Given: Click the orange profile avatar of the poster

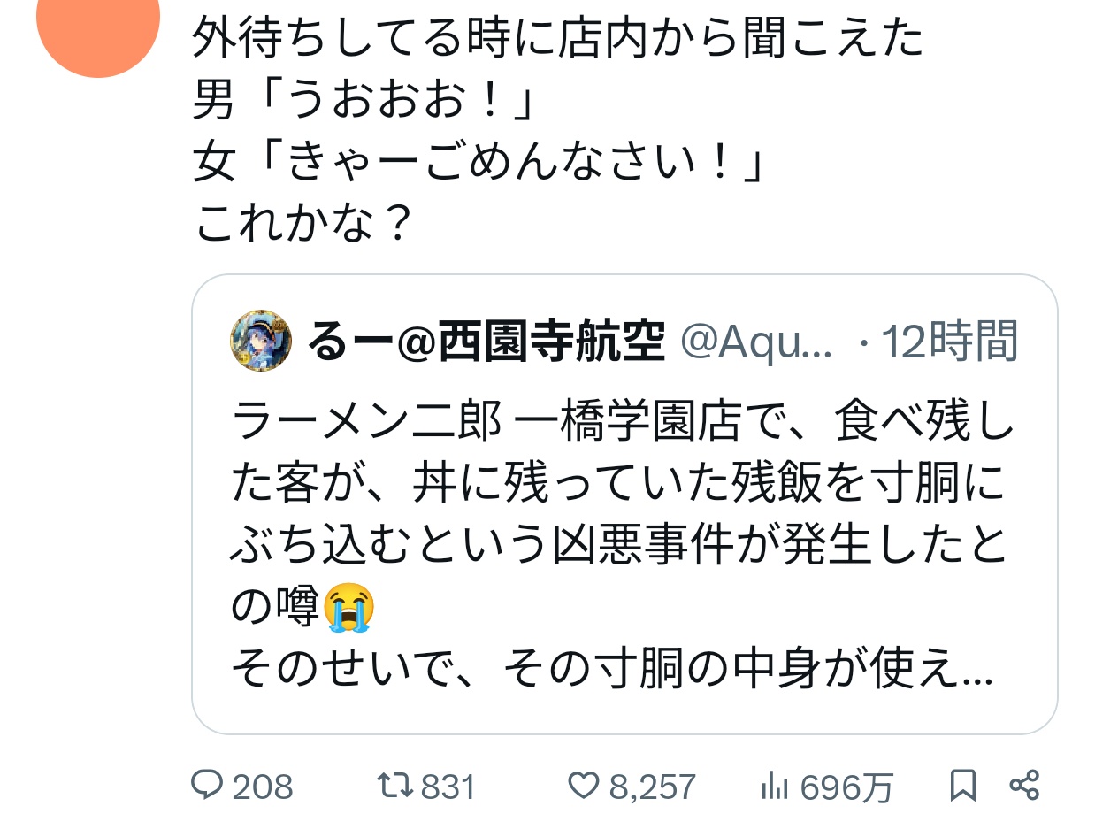Looking at the screenshot, I should click(98, 25).
